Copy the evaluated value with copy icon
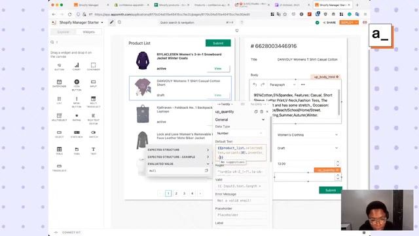This screenshot has width=419, height=236. click(x=206, y=170)
